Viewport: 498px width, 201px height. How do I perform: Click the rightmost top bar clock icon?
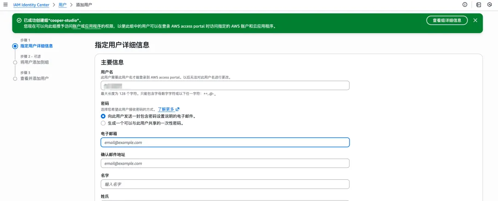[489, 5]
